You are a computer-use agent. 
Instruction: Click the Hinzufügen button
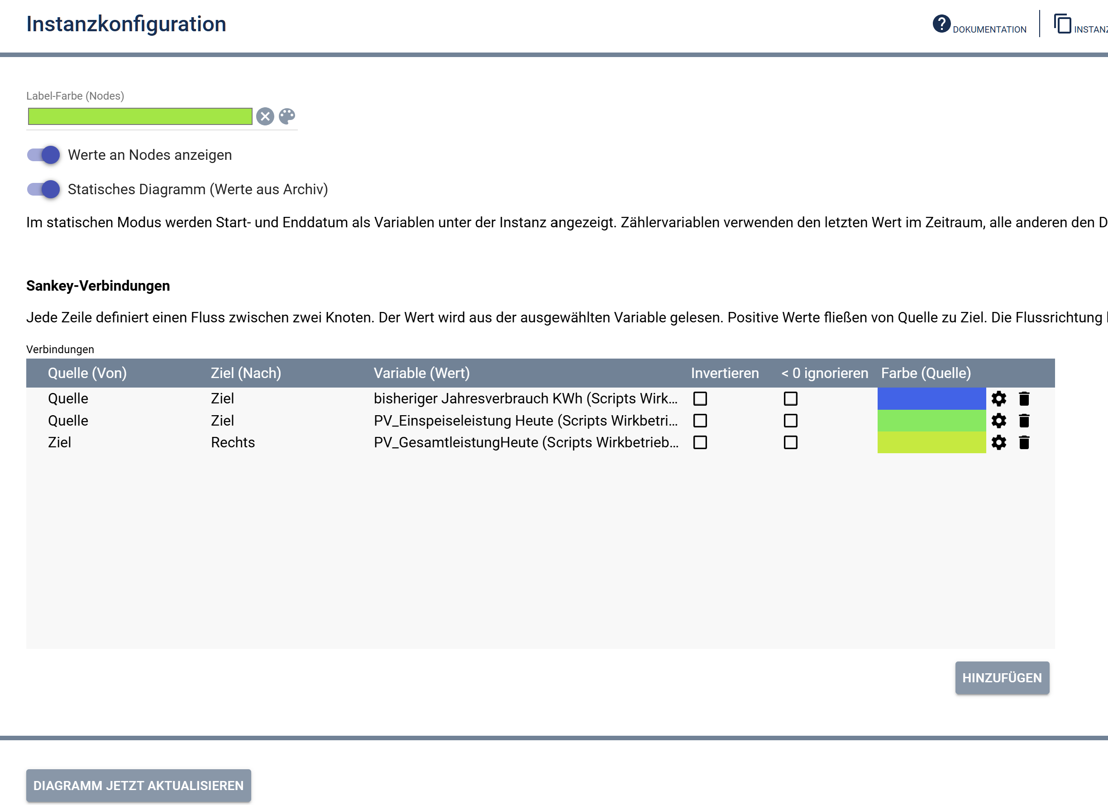1002,678
